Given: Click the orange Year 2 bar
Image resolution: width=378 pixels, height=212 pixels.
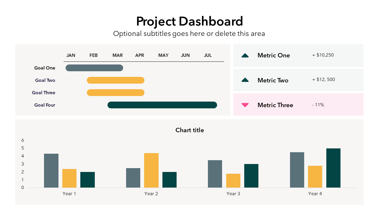Looking at the screenshot, I should click(151, 170).
